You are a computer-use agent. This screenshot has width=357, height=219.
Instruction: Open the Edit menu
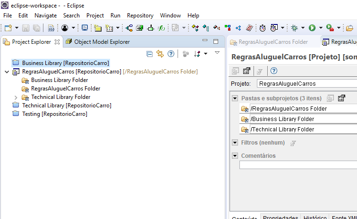[x=23, y=16]
